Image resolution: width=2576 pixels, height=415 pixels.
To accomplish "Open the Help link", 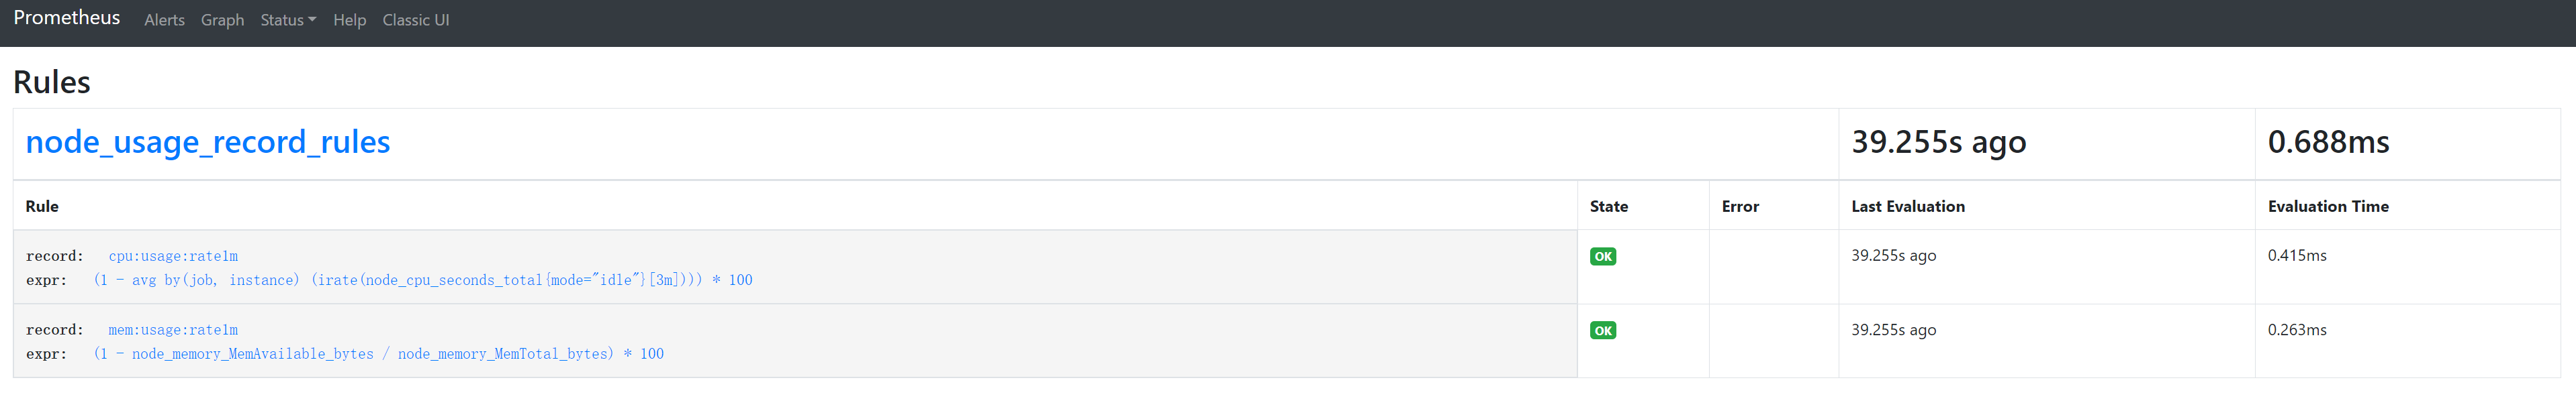I will [349, 20].
